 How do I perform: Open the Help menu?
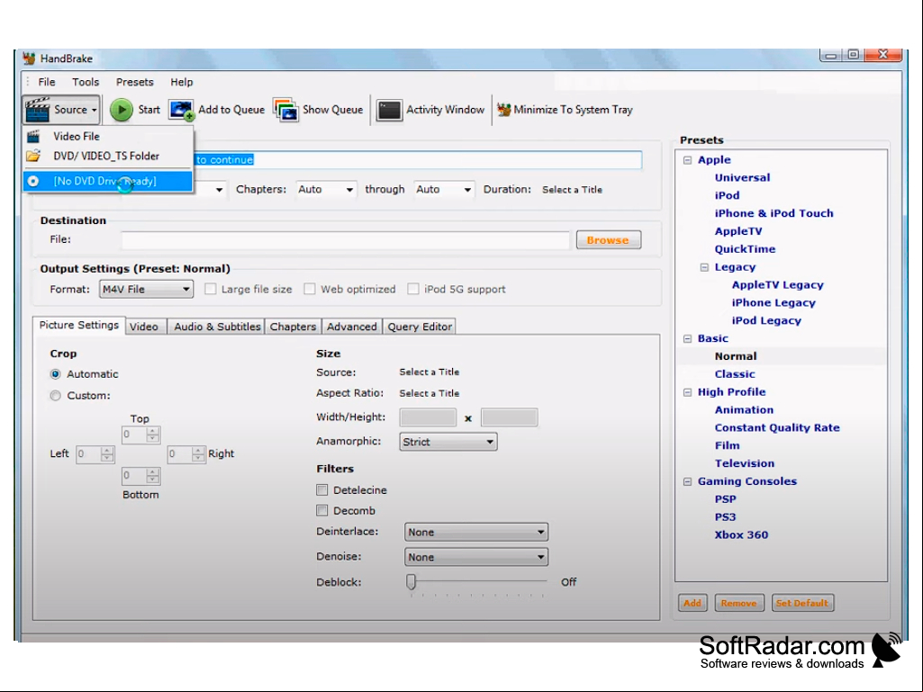coord(181,82)
